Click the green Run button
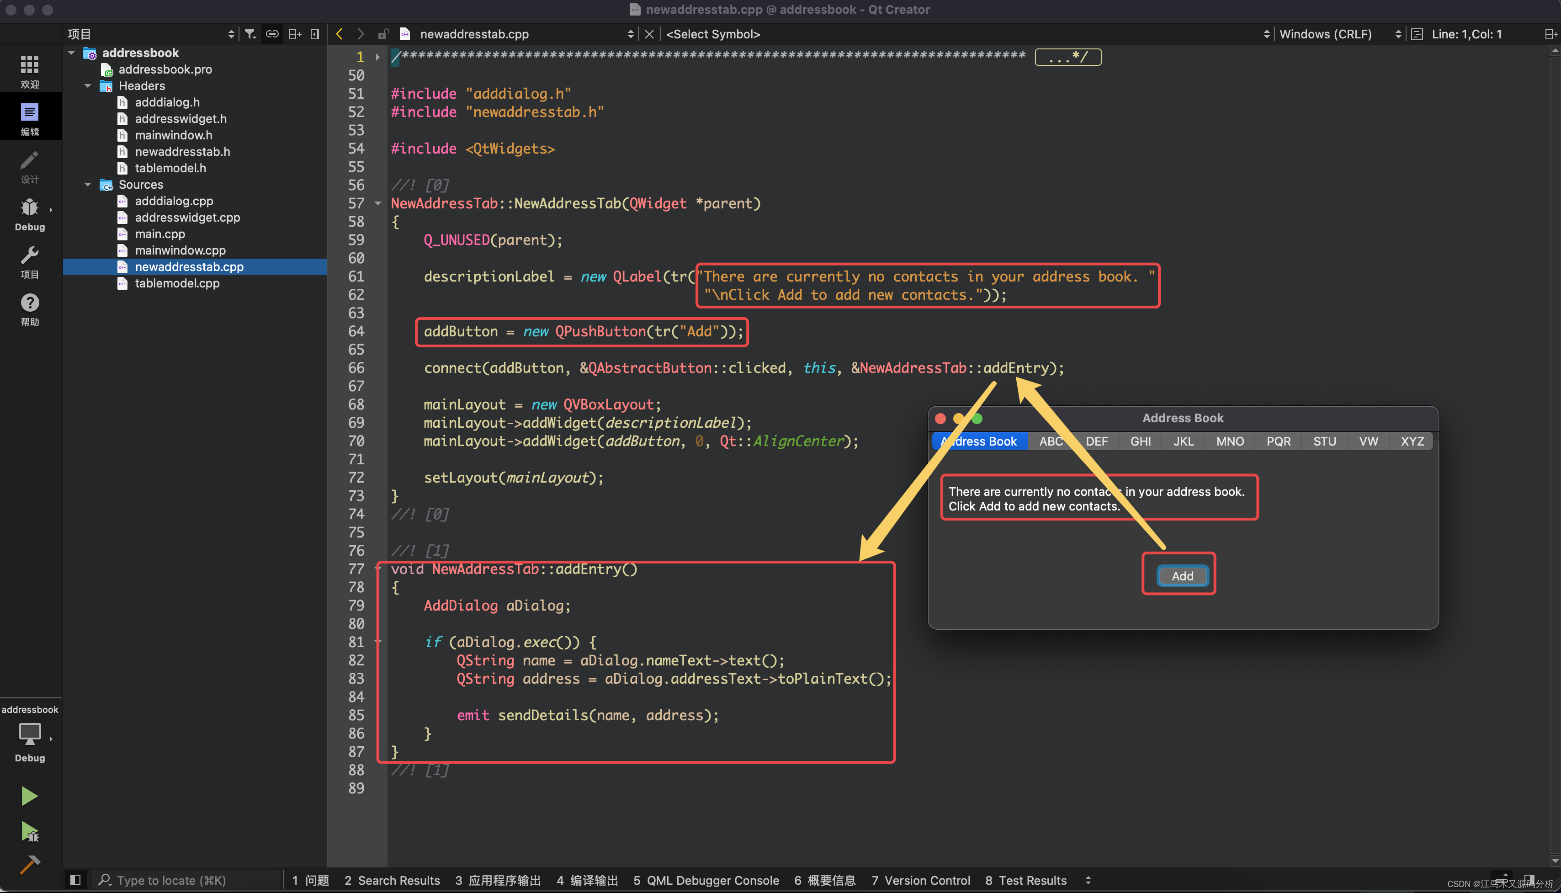The width and height of the screenshot is (1561, 893). pyautogui.click(x=29, y=796)
